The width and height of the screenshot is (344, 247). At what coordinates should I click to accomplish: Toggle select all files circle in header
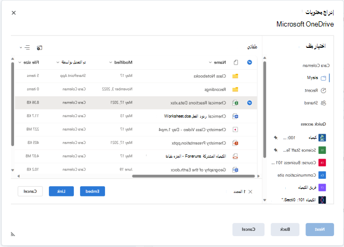click(x=249, y=62)
